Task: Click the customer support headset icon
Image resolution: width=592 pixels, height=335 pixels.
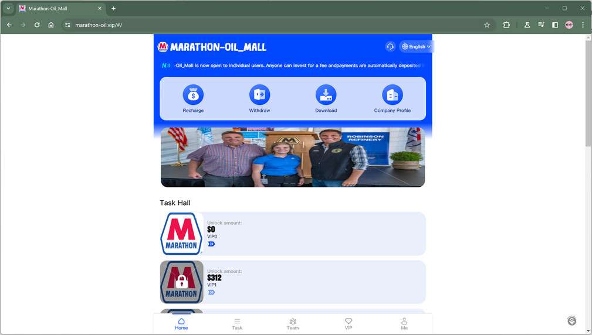Action: tap(390, 46)
